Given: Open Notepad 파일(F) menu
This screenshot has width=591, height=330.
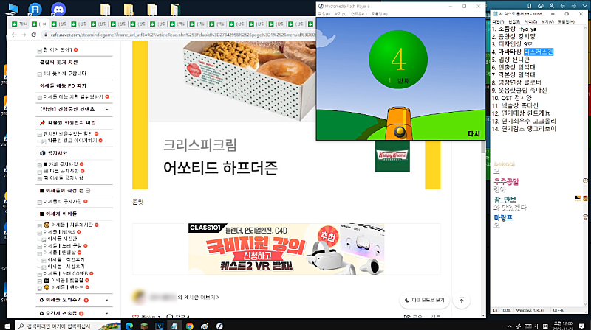Looking at the screenshot, I should point(498,22).
